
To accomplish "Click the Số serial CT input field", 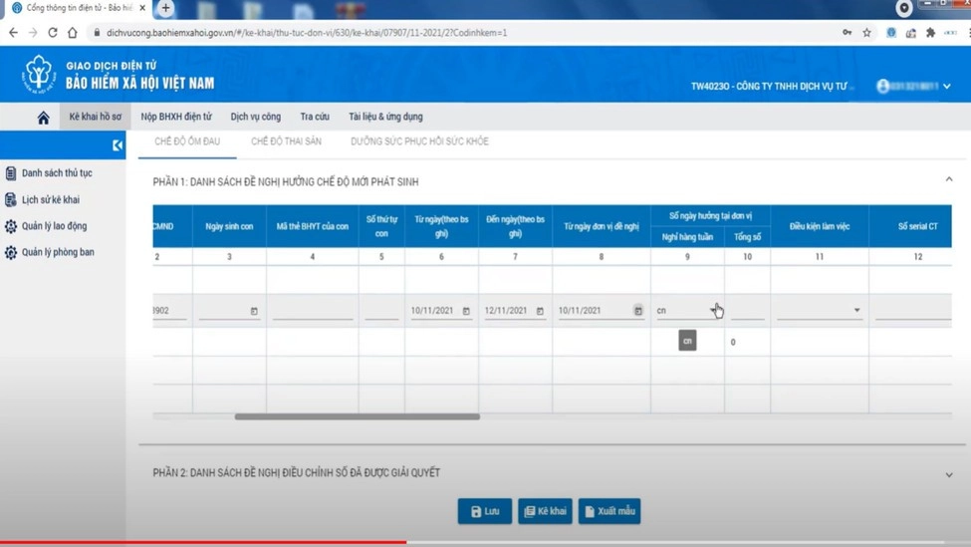I will tap(912, 312).
